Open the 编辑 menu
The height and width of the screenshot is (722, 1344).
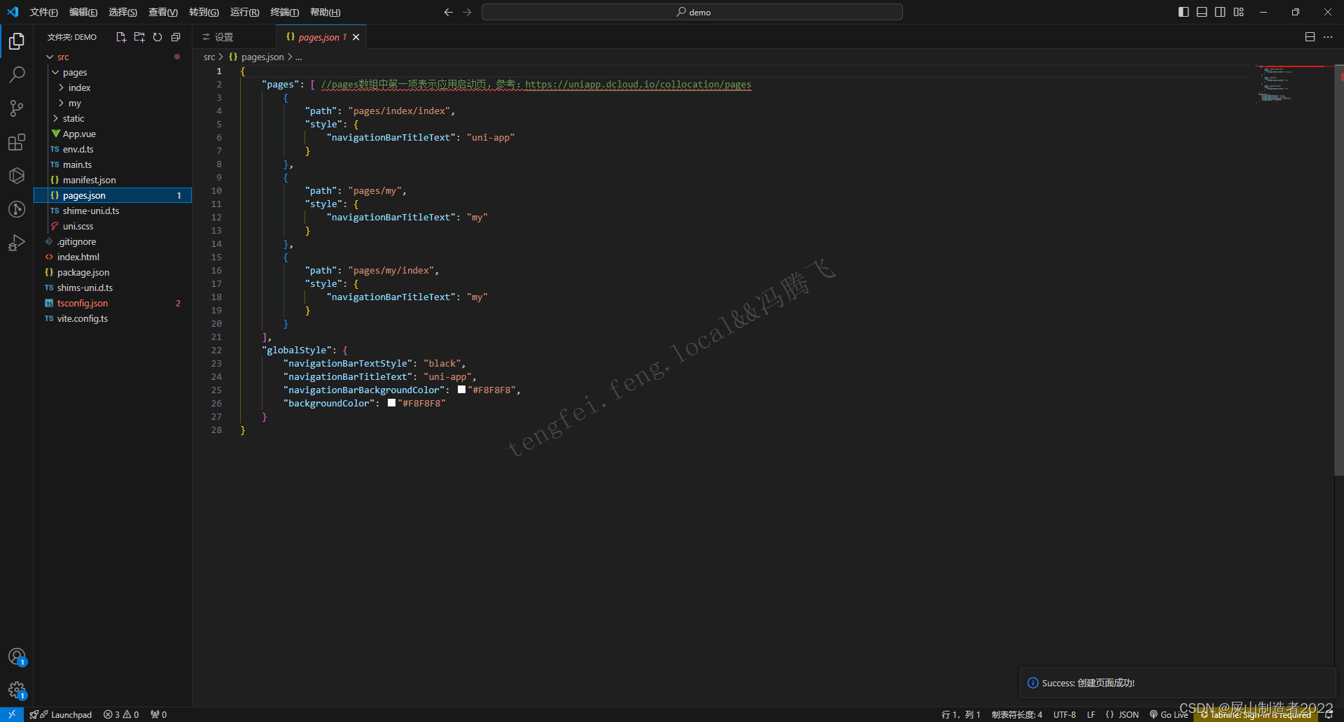click(83, 12)
